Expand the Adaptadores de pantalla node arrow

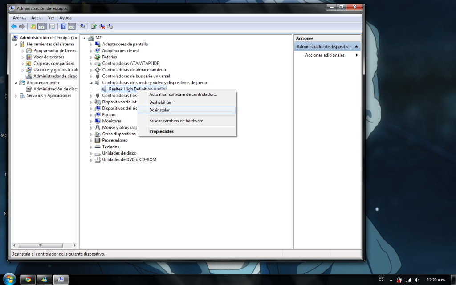[91, 45]
